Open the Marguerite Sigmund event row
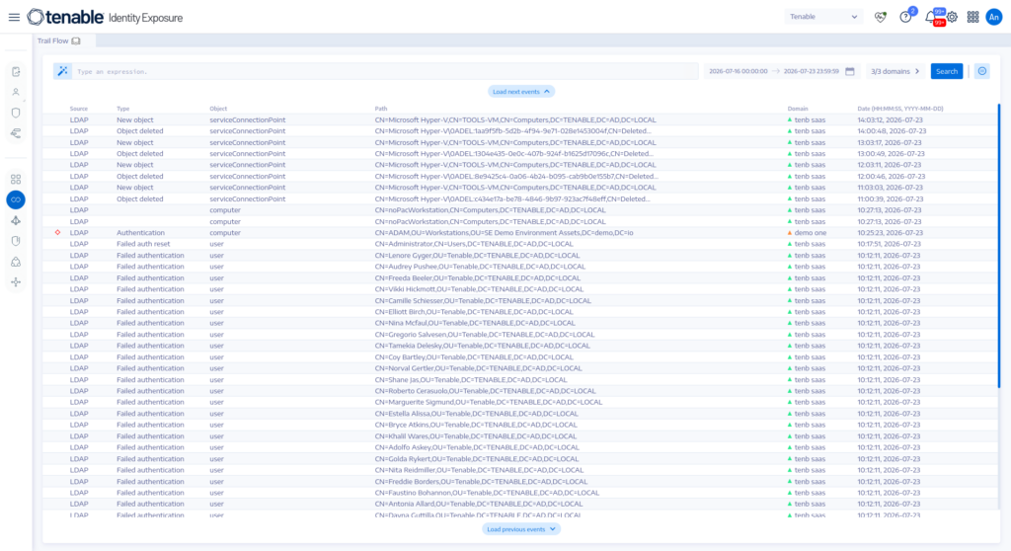The image size is (1011, 551). pyautogui.click(x=519, y=402)
